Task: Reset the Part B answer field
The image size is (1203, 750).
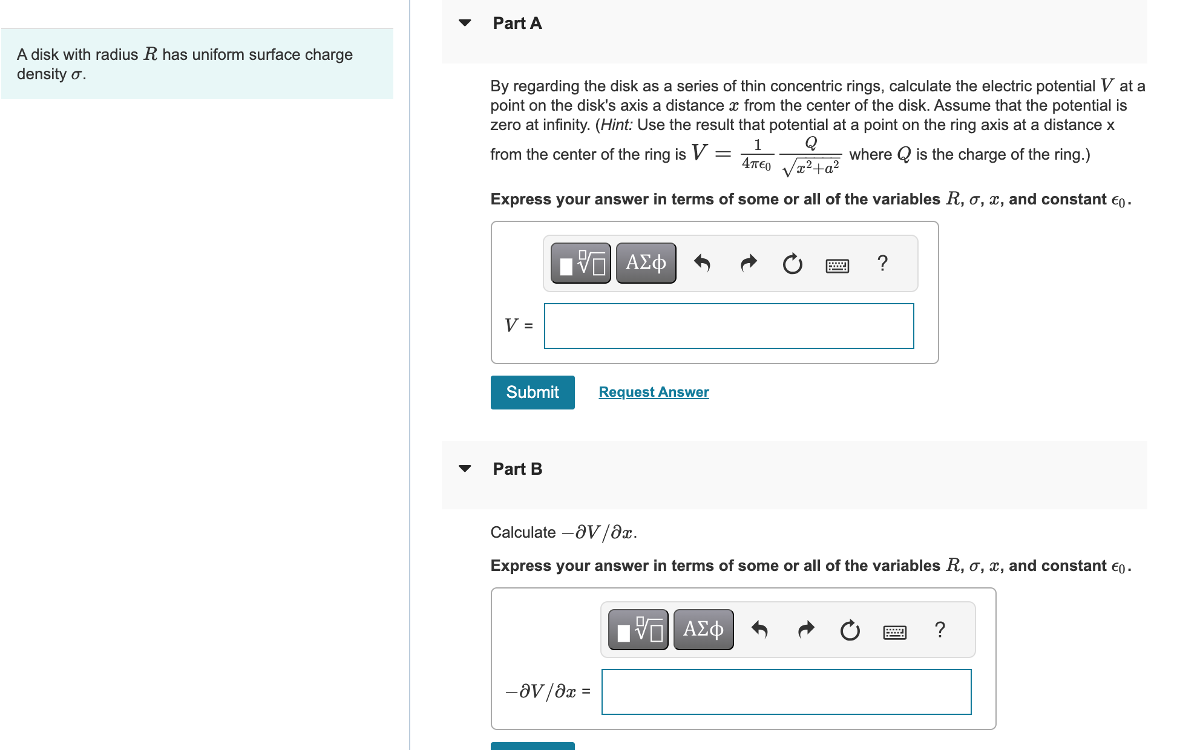Action: coord(850,629)
